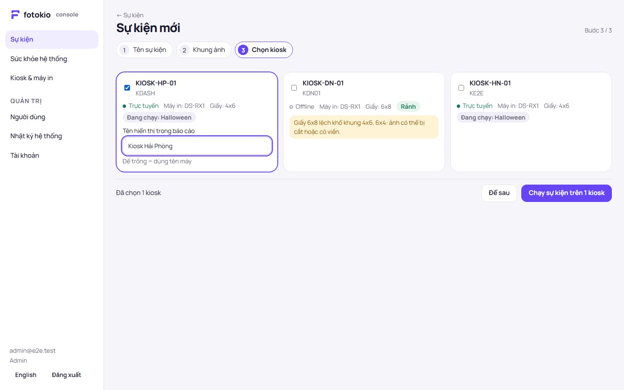The image size is (624, 390).
Task: Click Trực tuyến status on KIOSK-HP-01
Action: 141,106
